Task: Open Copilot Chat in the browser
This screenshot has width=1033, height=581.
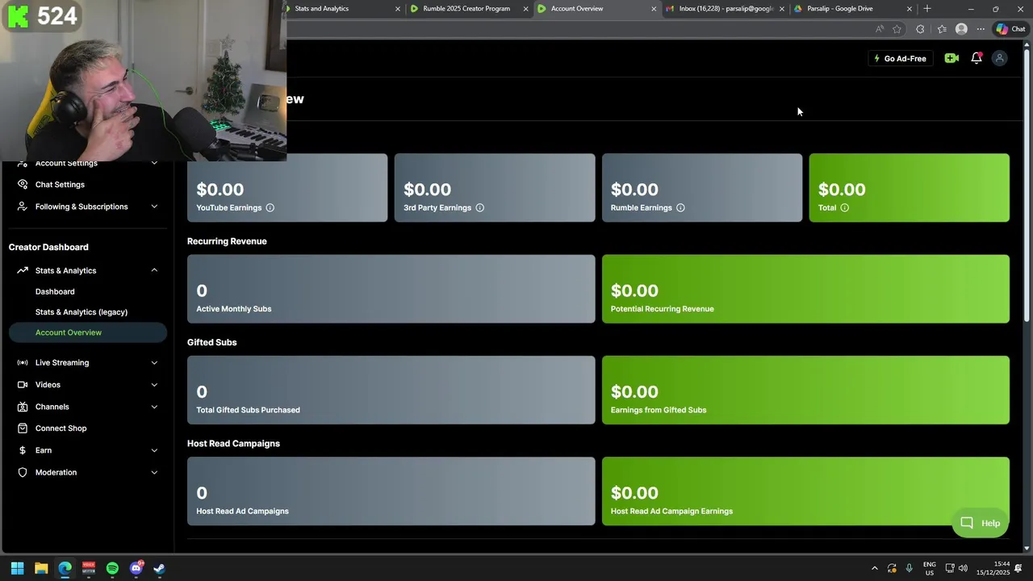Action: coord(1010,29)
